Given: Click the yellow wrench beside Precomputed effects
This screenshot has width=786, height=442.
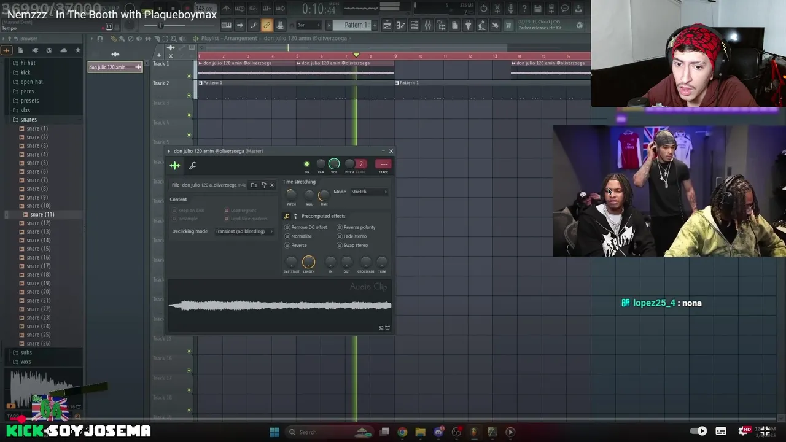Looking at the screenshot, I should pyautogui.click(x=287, y=216).
